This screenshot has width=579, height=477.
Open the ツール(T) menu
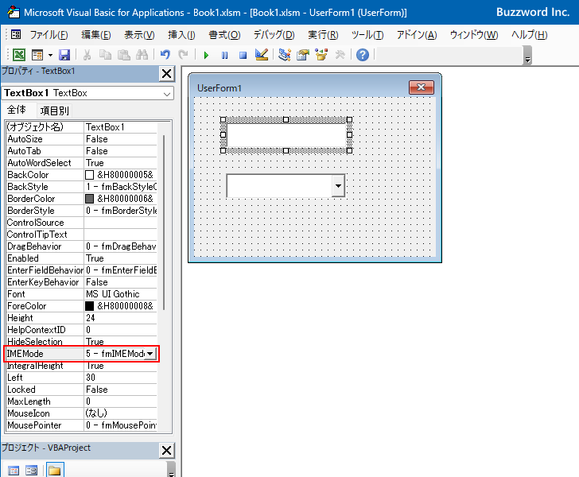[367, 35]
